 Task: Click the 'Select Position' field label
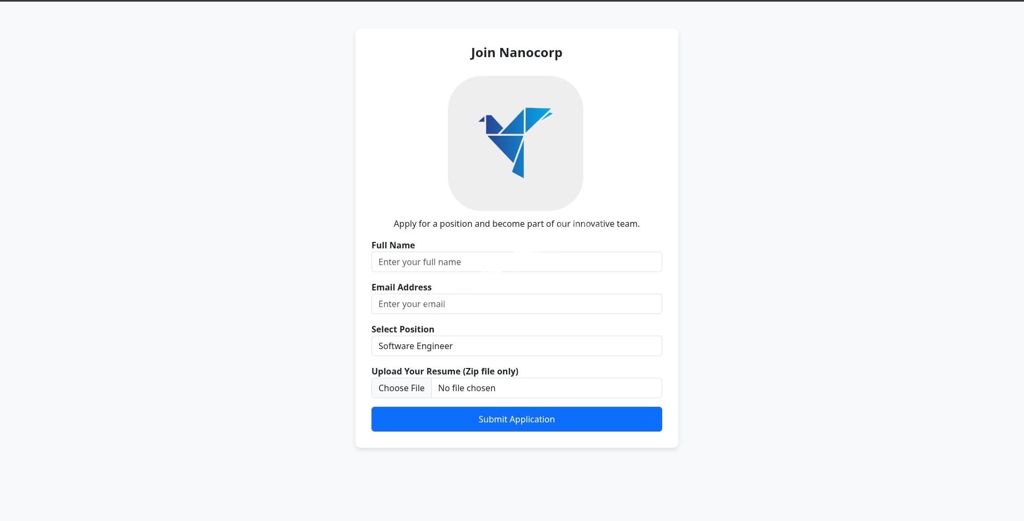(x=403, y=329)
